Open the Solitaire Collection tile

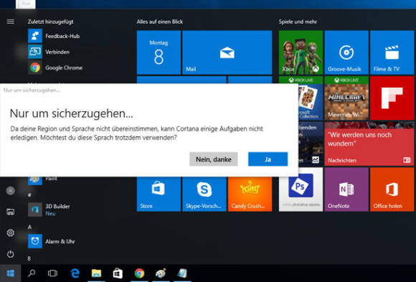pyautogui.click(x=311, y=98)
